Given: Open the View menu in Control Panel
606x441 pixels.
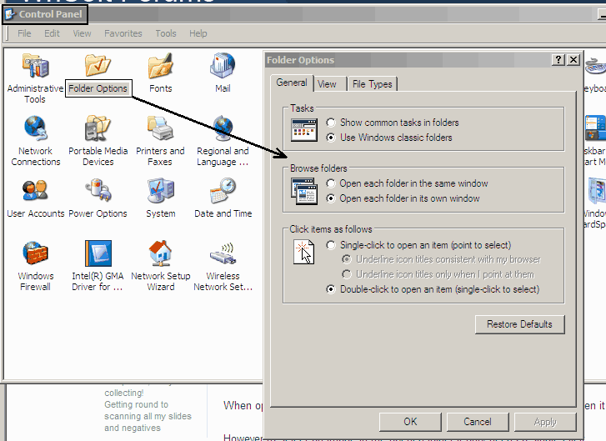Looking at the screenshot, I should (x=82, y=33).
